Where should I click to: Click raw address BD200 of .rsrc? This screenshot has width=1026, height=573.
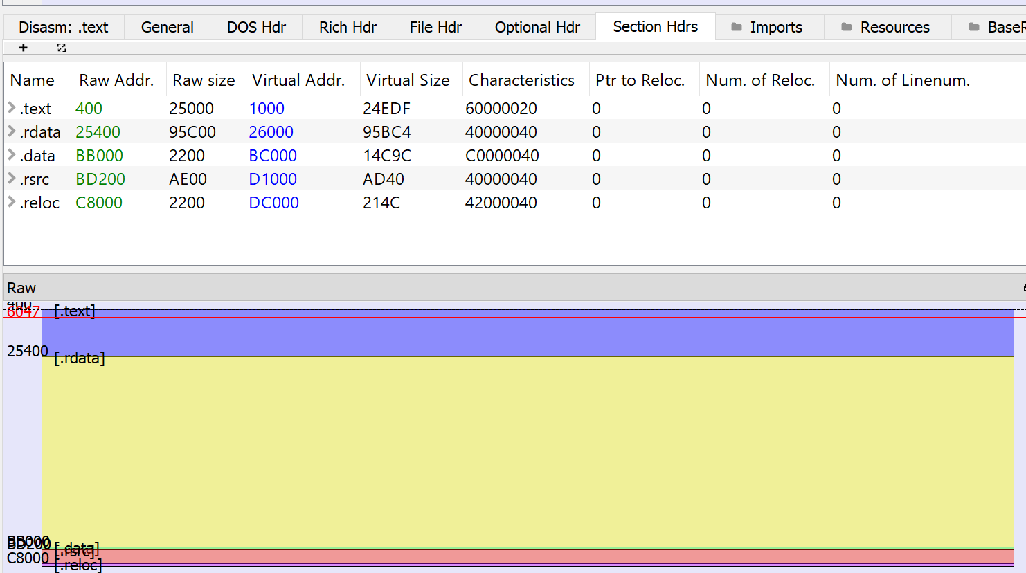tap(100, 179)
